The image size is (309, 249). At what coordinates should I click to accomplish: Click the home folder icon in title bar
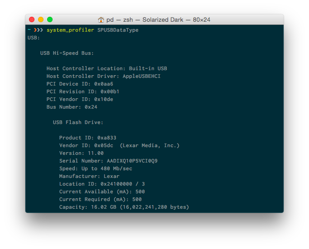[x=101, y=19]
